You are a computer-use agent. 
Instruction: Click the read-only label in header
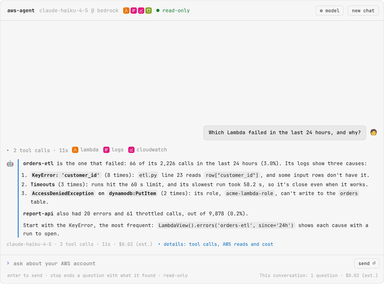[176, 11]
